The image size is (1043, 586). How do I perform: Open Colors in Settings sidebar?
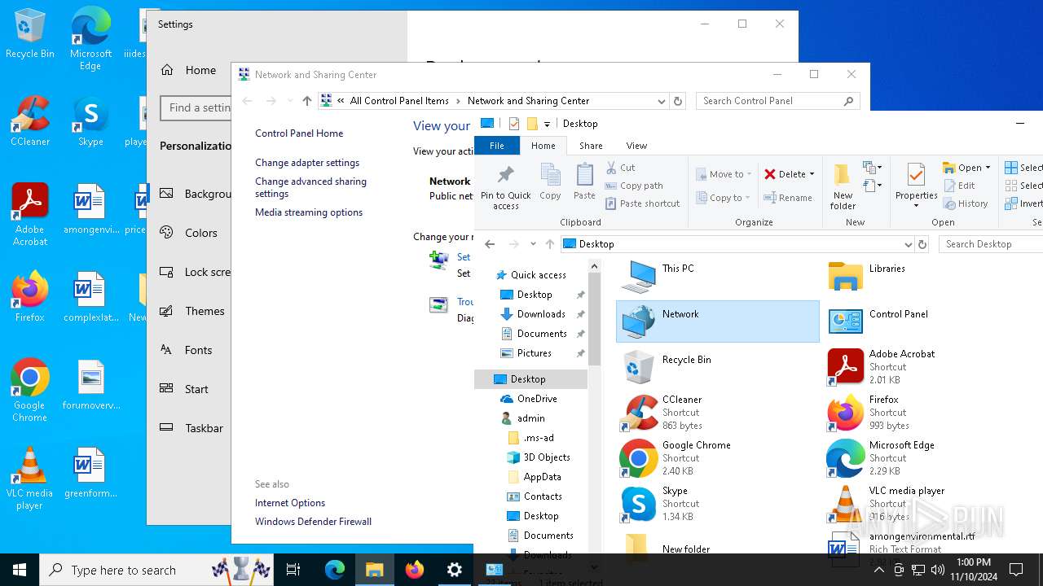[x=189, y=233]
